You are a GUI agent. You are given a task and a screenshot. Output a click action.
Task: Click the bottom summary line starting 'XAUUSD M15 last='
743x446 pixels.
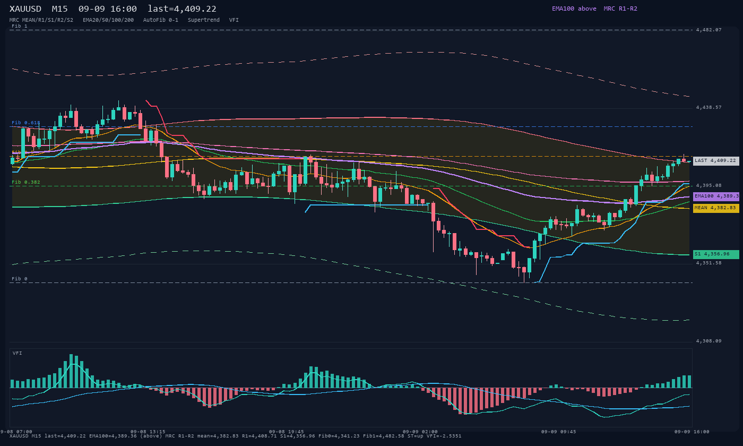(236, 436)
